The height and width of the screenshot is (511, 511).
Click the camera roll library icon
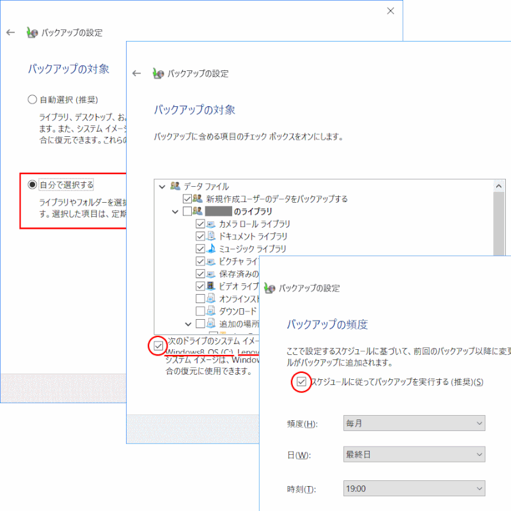(x=211, y=224)
